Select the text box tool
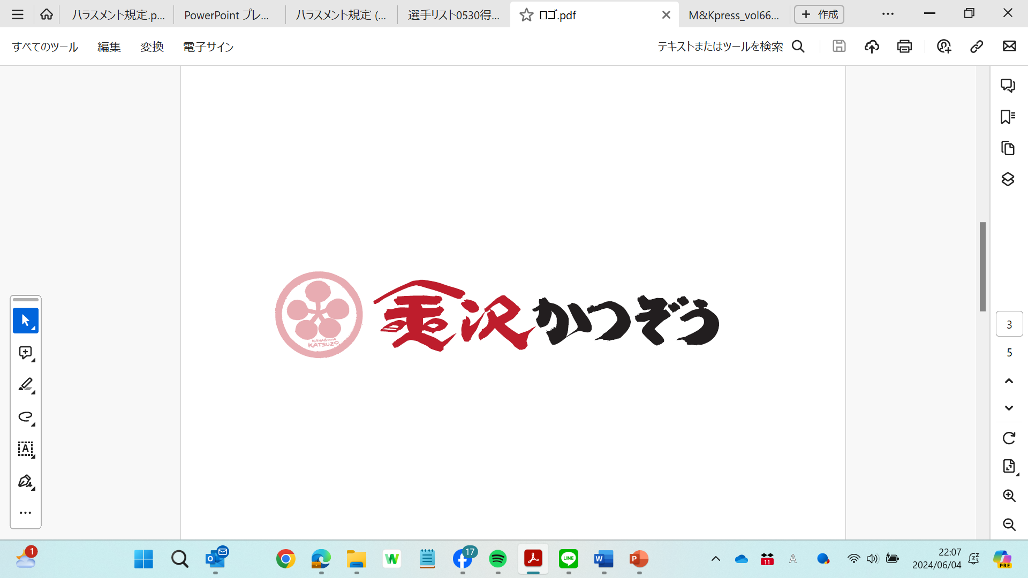Image resolution: width=1028 pixels, height=578 pixels. coord(26,449)
